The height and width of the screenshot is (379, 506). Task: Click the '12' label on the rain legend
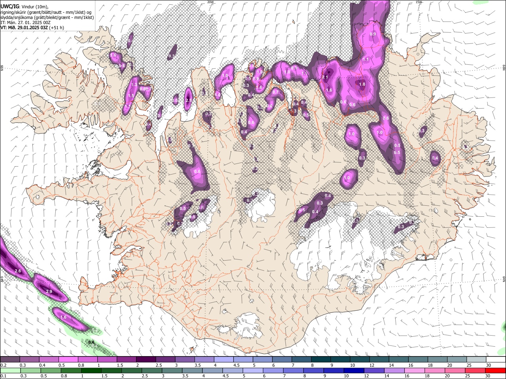366,376
